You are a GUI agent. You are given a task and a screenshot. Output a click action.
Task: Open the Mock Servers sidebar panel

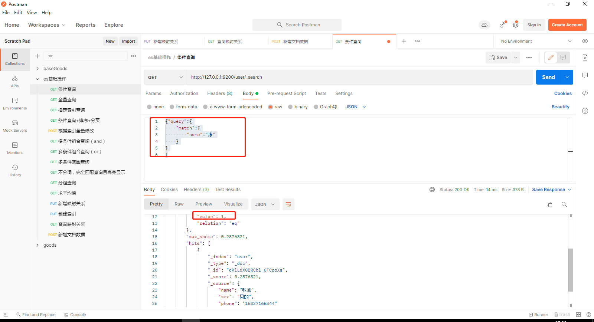pyautogui.click(x=15, y=126)
